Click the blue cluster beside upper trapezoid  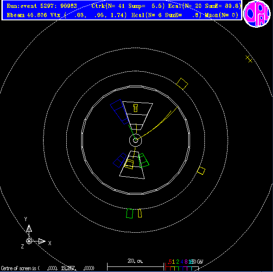pos(120,112)
